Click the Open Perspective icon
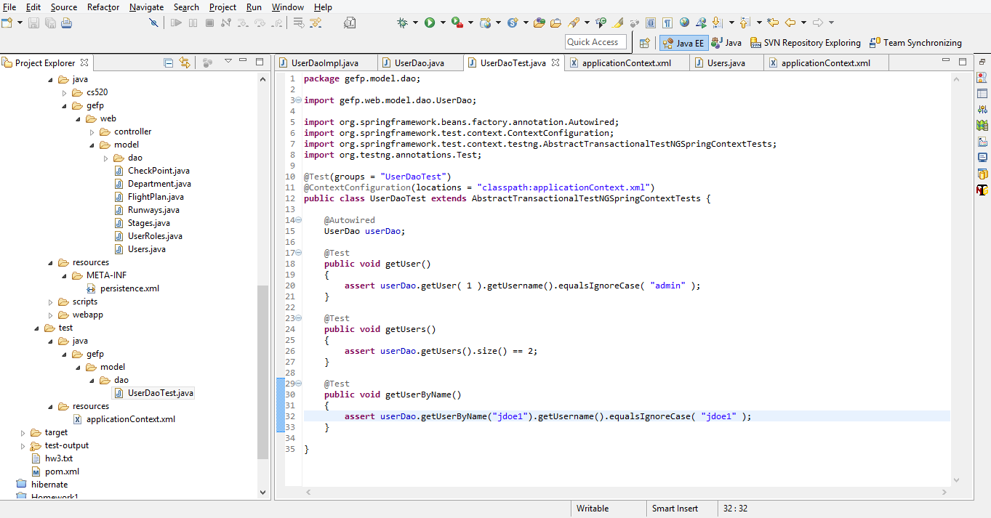The image size is (991, 518). click(644, 43)
